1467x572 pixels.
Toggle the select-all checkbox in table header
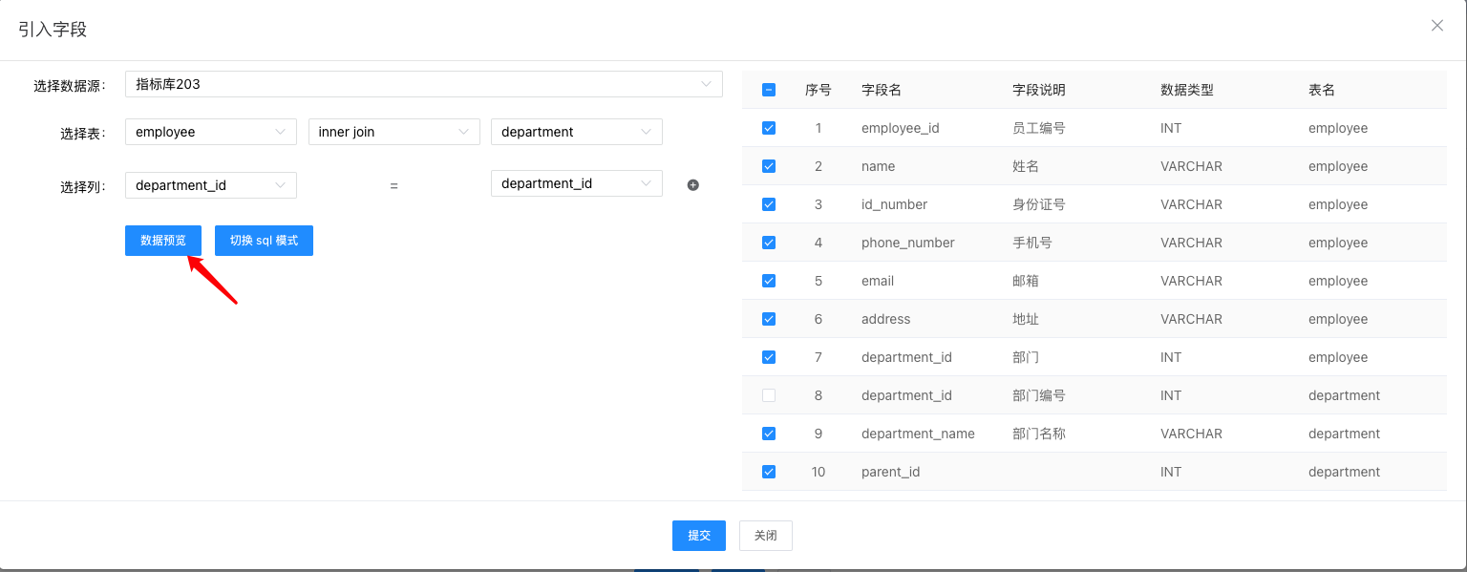point(769,90)
